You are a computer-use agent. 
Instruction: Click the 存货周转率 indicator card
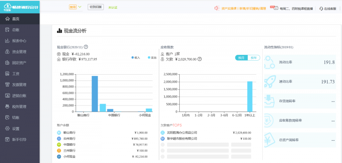(300, 101)
